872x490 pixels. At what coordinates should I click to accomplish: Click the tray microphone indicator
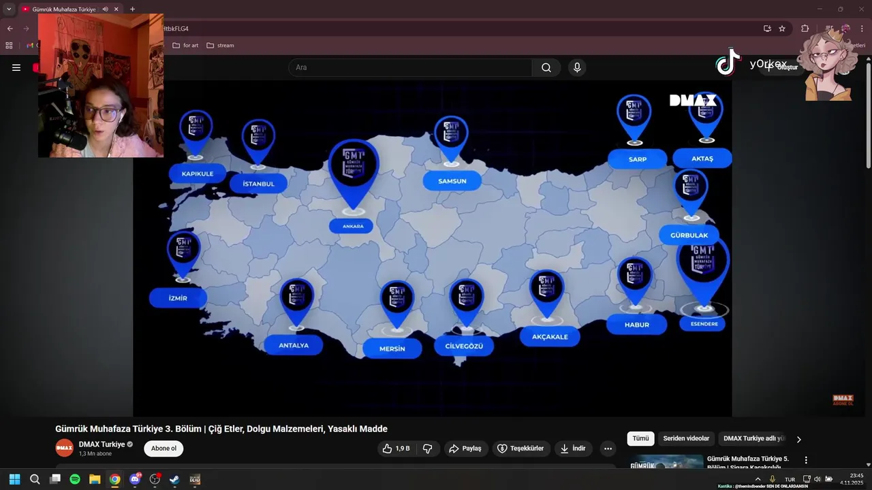click(x=773, y=479)
